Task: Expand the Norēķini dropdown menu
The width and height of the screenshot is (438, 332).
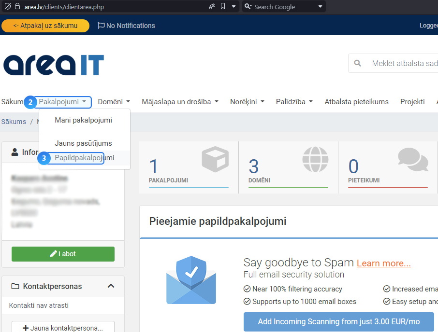Action: 247,102
